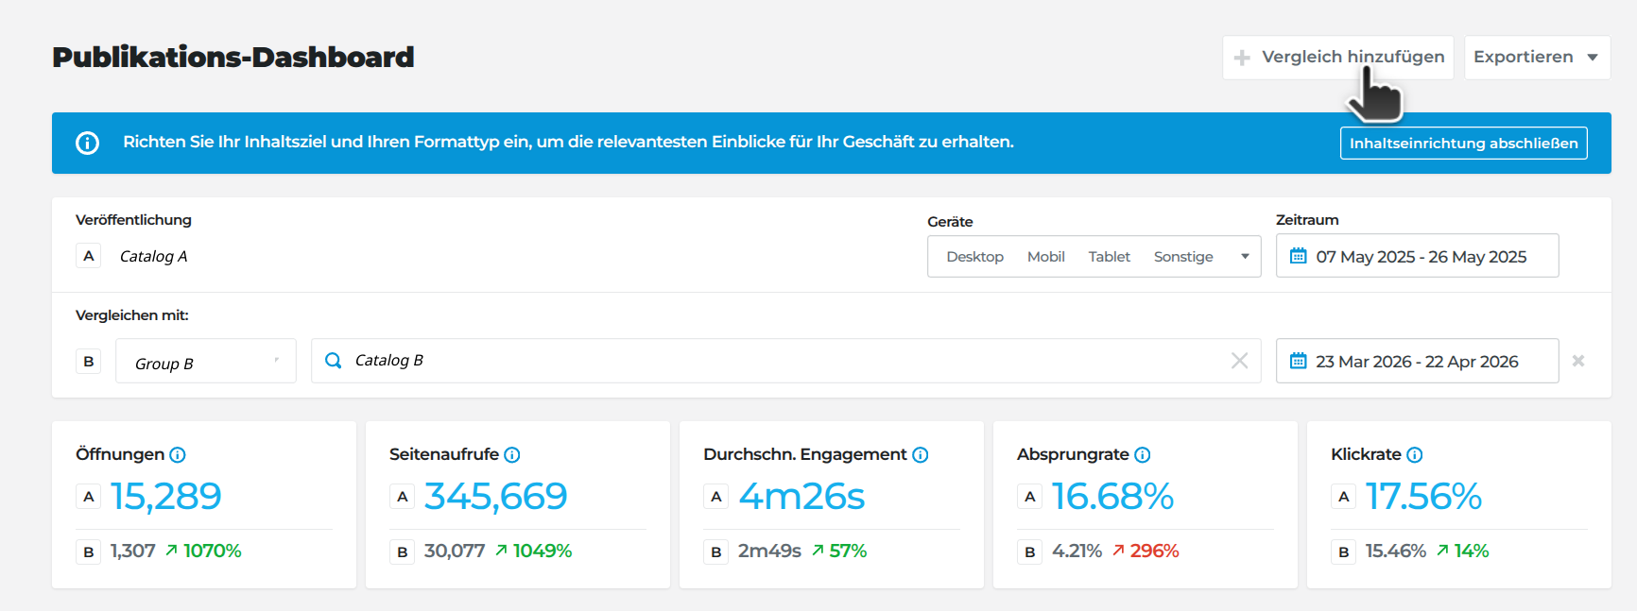Toggle the Desktop device filter
This screenshot has height=611, width=1637.
click(x=974, y=257)
